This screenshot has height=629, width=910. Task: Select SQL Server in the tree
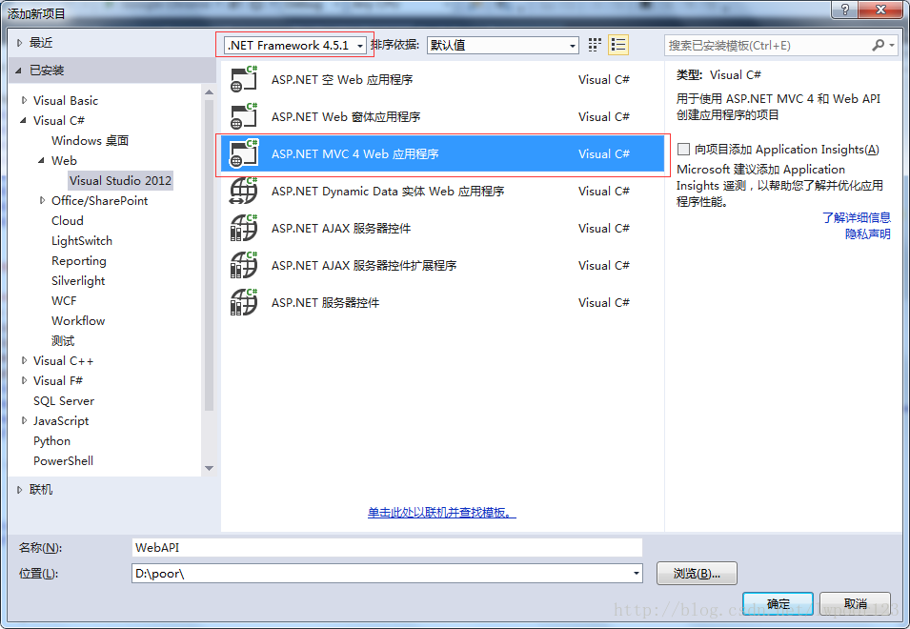click(x=64, y=401)
